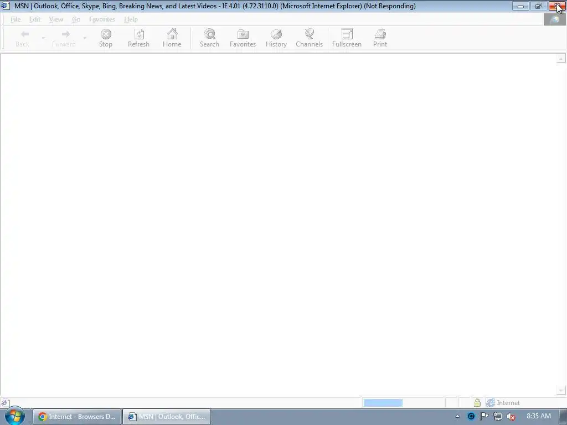Refresh the current page

tap(138, 38)
